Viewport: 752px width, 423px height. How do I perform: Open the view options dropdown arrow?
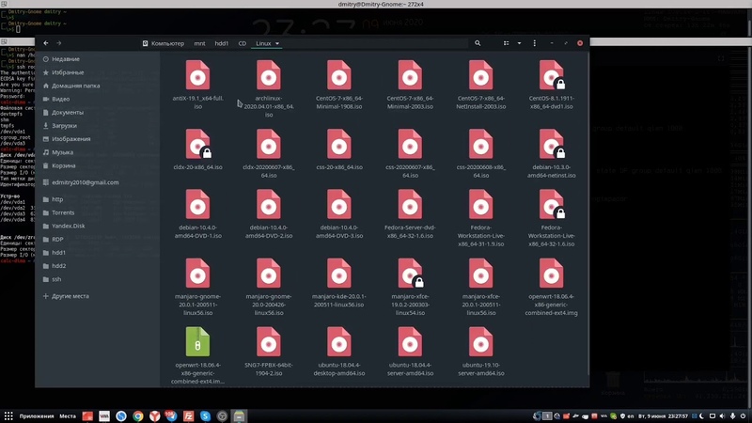click(x=519, y=43)
